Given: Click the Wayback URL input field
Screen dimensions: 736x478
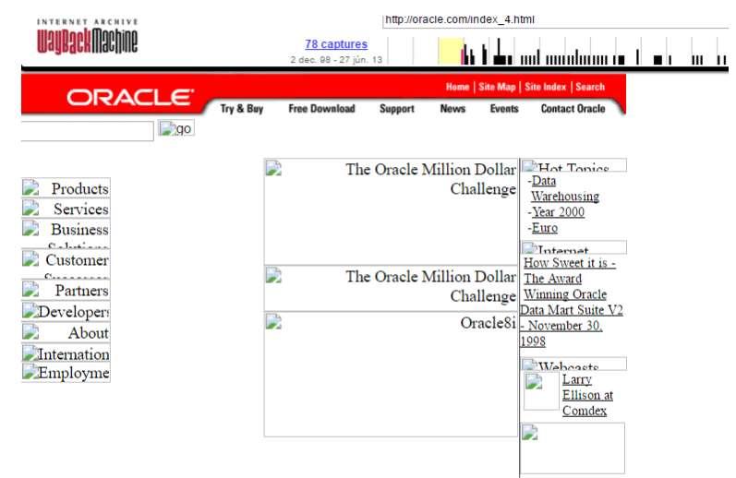Looking at the screenshot, I should pos(556,19).
